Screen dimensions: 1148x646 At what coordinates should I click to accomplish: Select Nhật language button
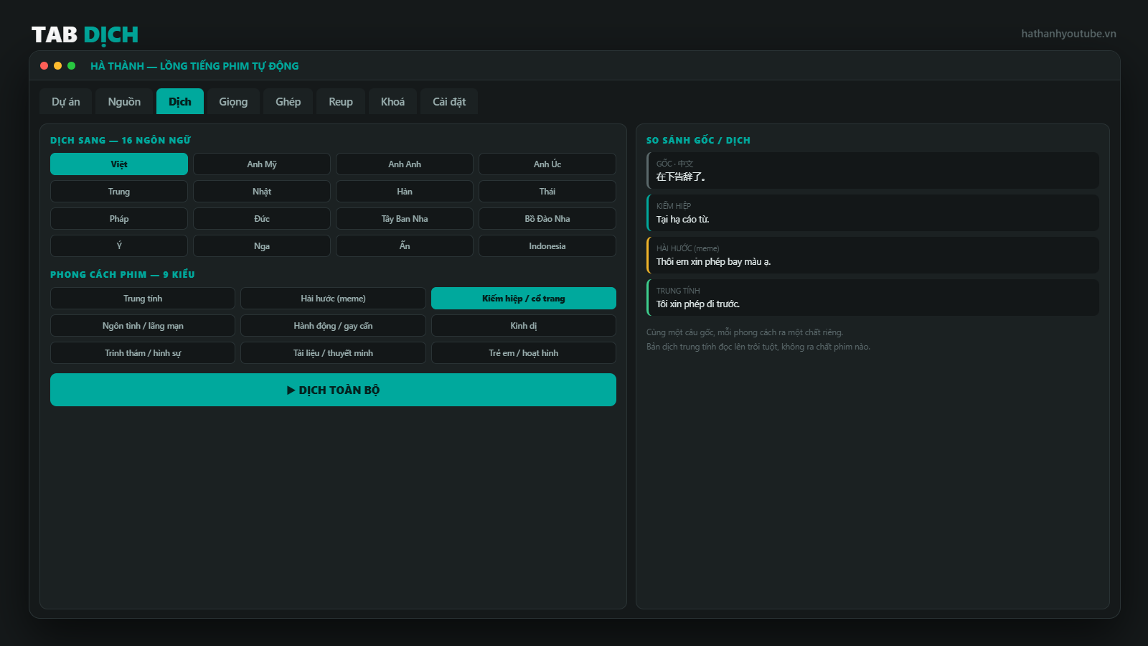click(262, 192)
